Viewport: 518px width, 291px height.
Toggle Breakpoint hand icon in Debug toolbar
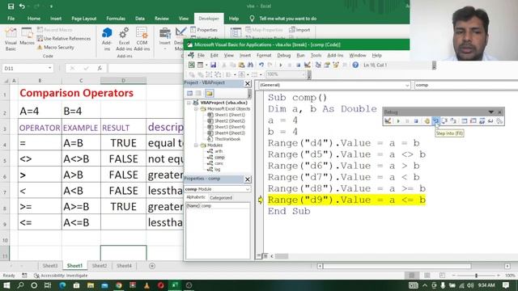click(x=427, y=121)
